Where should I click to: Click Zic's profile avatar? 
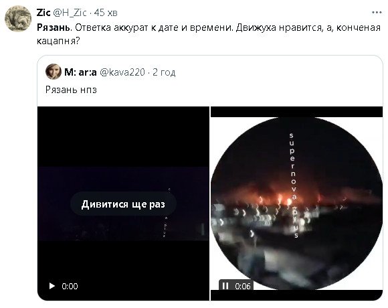pyautogui.click(x=18, y=18)
